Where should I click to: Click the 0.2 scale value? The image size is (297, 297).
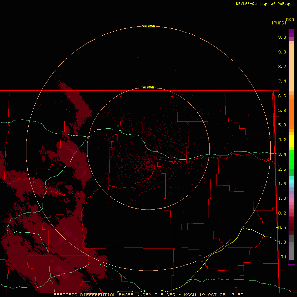pyautogui.click(x=282, y=213)
